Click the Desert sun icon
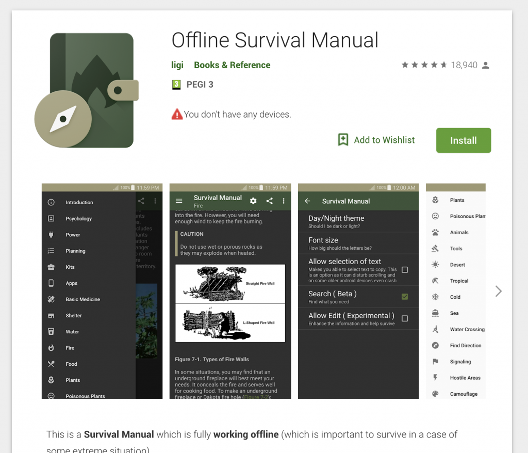 click(x=435, y=265)
